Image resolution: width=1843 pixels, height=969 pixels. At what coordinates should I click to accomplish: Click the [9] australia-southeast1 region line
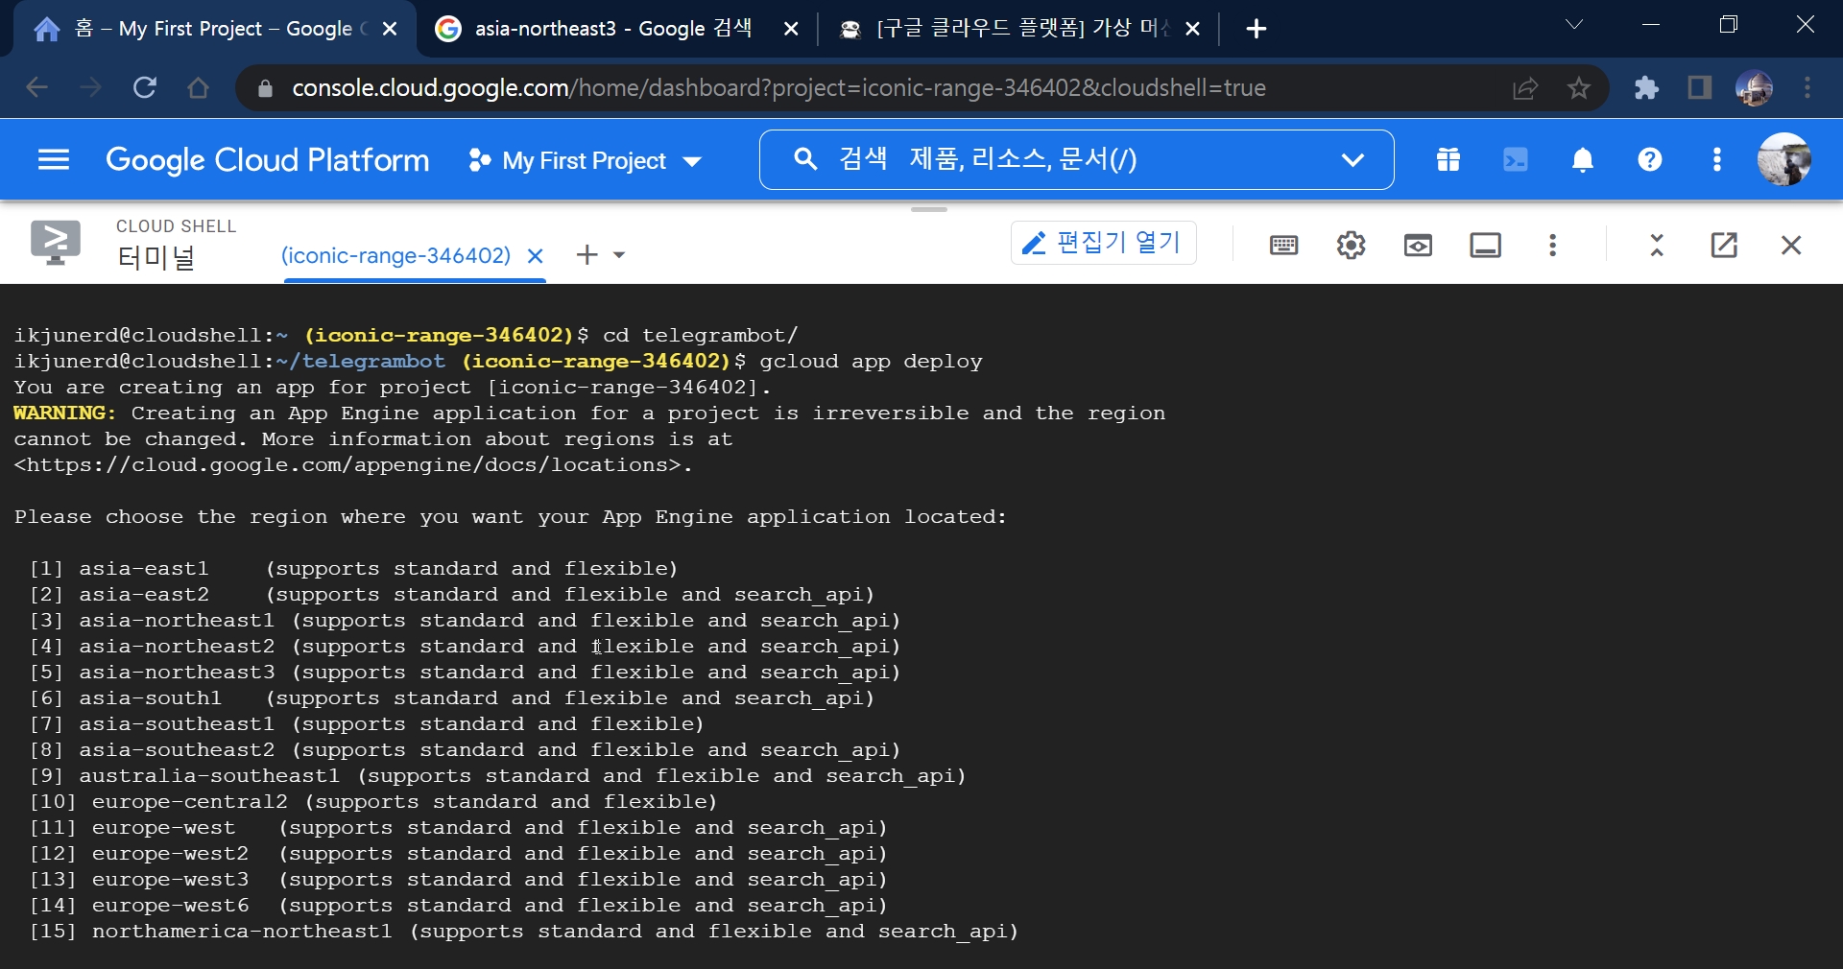click(497, 776)
